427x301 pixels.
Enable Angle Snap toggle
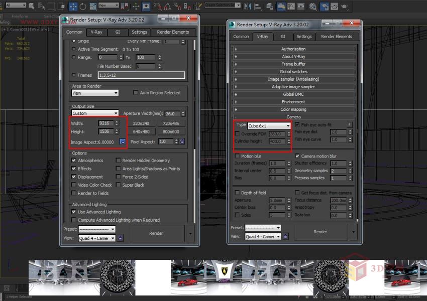(x=168, y=7)
